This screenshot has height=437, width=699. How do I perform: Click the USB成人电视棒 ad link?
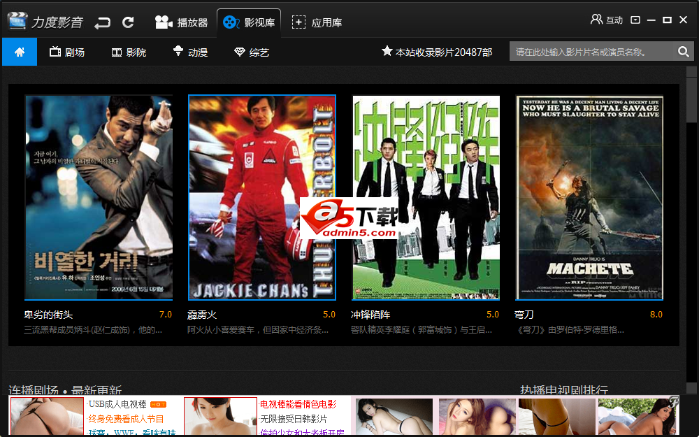point(117,404)
